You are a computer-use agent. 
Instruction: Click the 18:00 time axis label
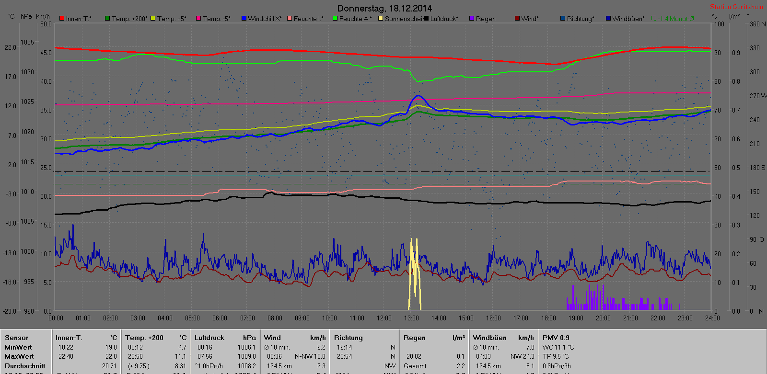548,318
